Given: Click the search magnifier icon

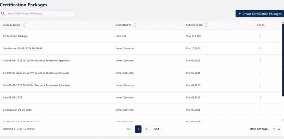Looking at the screenshot, I should [3, 13].
